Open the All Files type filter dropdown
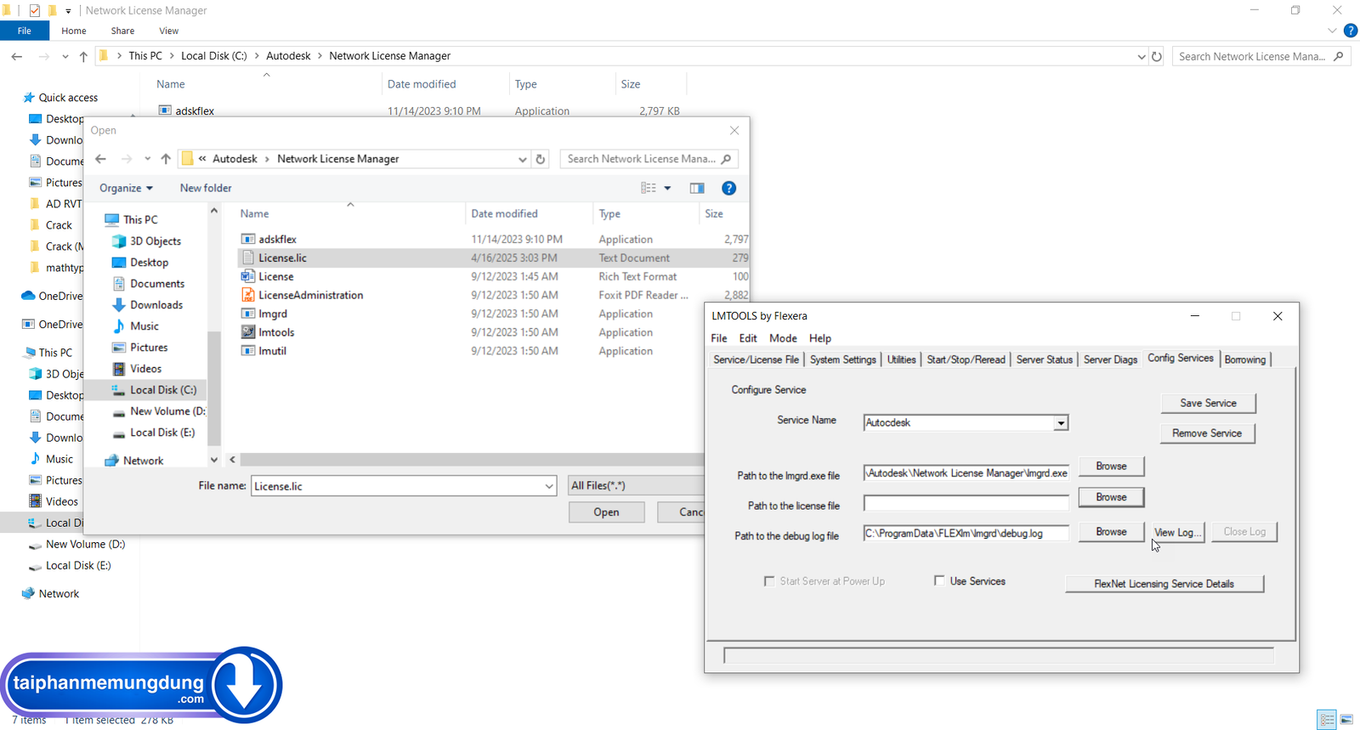 [x=636, y=485]
